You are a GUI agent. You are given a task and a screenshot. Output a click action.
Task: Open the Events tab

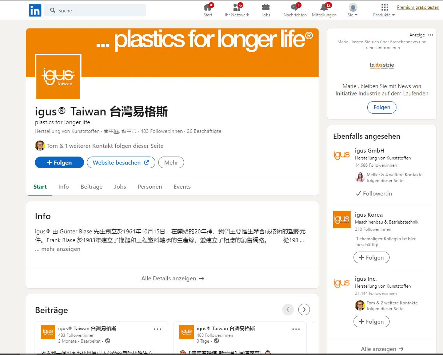[182, 186]
